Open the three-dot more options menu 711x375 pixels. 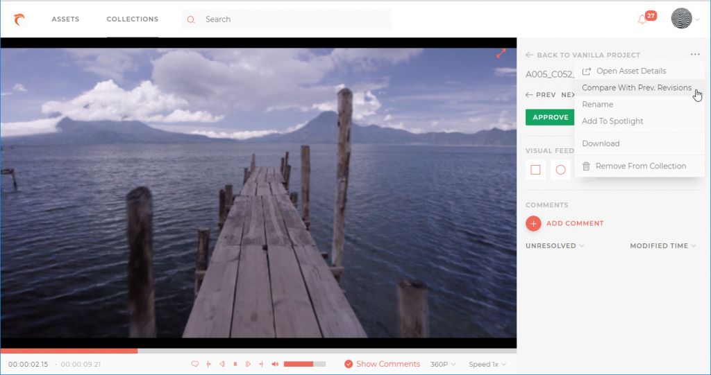(695, 55)
